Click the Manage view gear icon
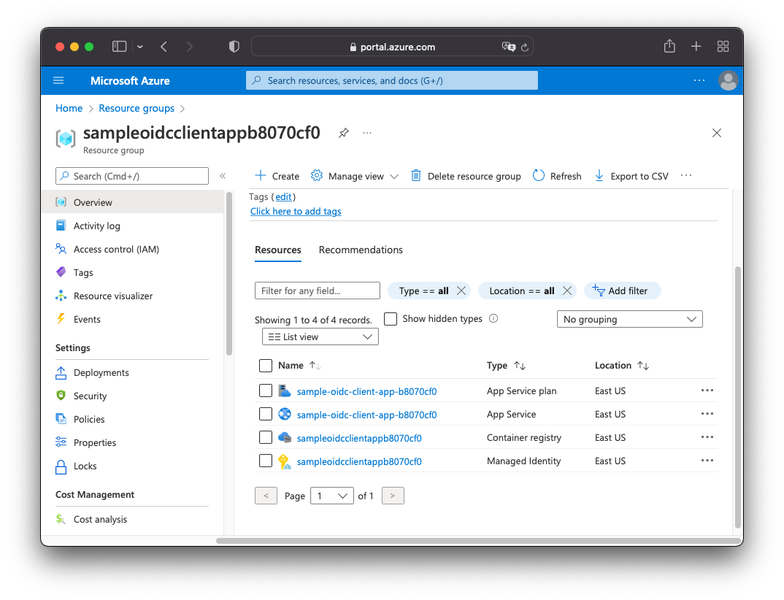The height and width of the screenshot is (600, 784). pos(317,175)
